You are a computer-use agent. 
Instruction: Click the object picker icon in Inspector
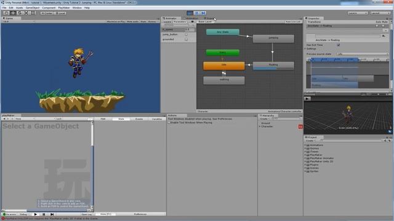[x=384, y=36]
